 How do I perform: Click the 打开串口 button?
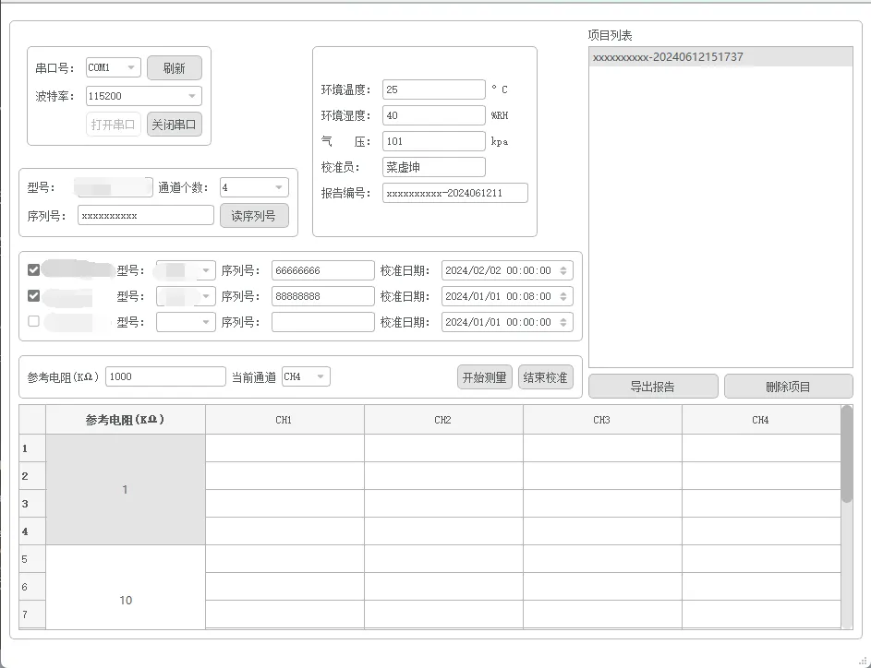coord(114,125)
